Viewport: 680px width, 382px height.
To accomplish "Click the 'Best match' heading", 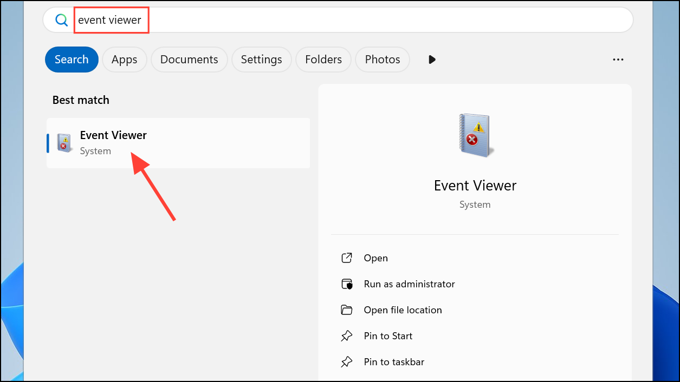I will pos(81,100).
